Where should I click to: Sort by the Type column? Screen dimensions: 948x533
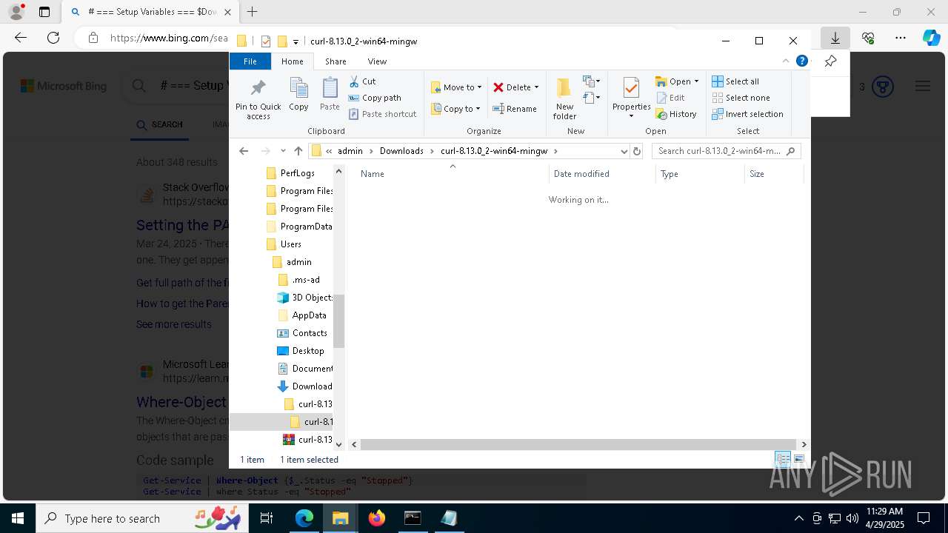tap(700, 174)
